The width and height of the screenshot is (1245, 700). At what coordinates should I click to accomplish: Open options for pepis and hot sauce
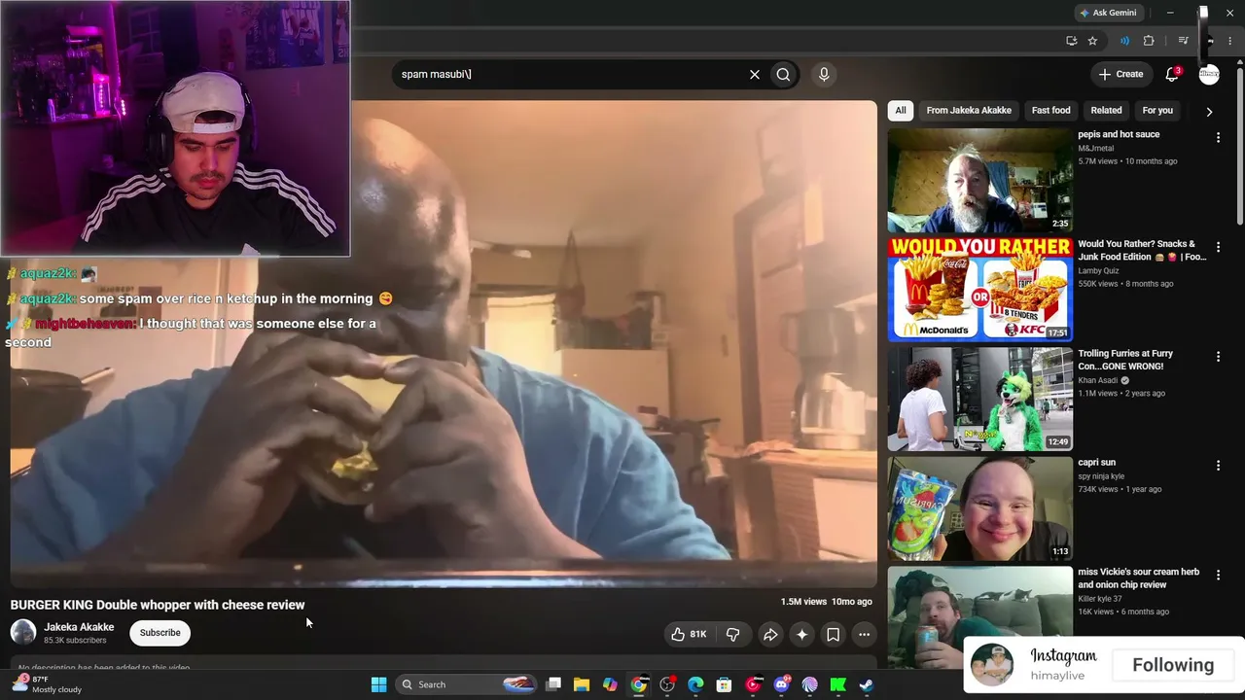click(x=1218, y=138)
